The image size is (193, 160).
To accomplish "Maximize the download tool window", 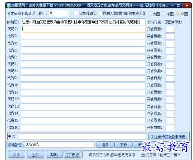I will [179, 5].
